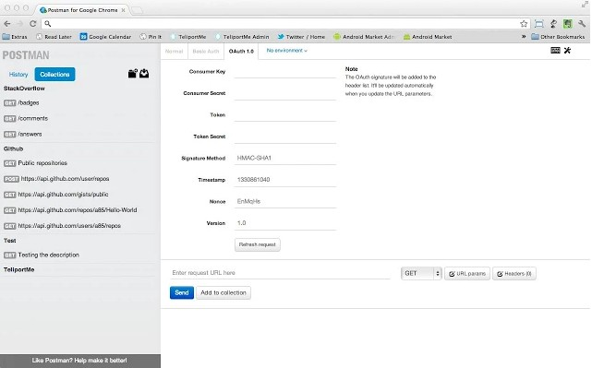This screenshot has width=592, height=368.
Task: Click the screen capture extension icon
Action: click(539, 24)
